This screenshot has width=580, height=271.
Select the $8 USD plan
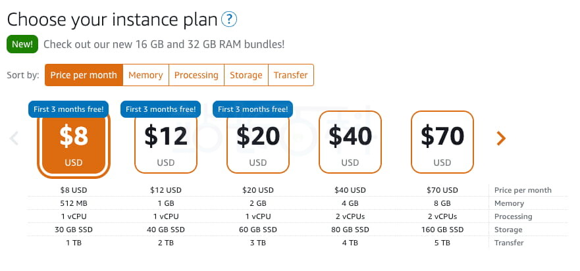coord(74,143)
